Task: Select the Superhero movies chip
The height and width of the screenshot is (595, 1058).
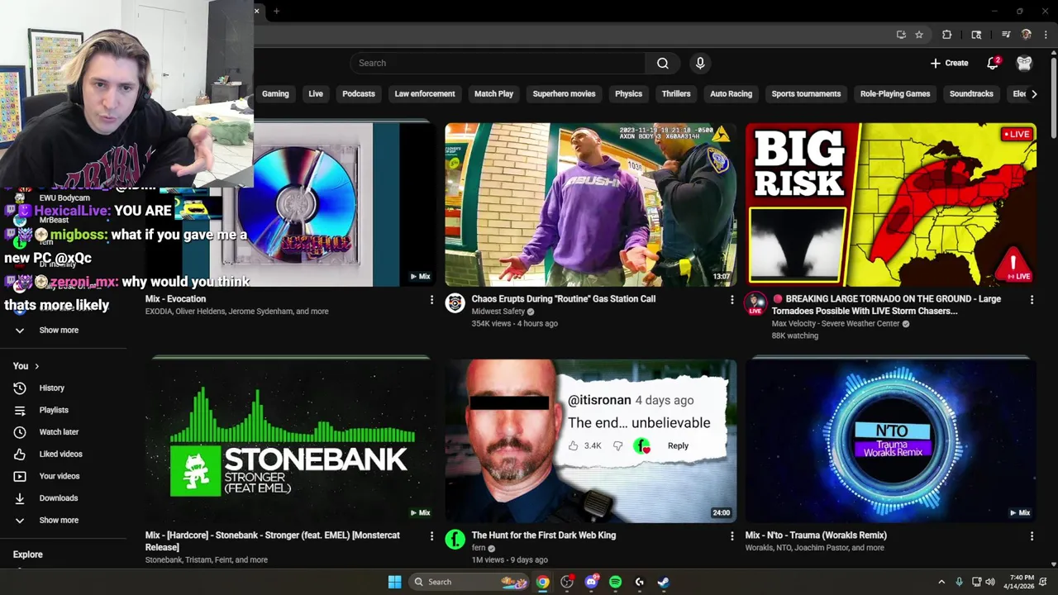Action: tap(564, 93)
